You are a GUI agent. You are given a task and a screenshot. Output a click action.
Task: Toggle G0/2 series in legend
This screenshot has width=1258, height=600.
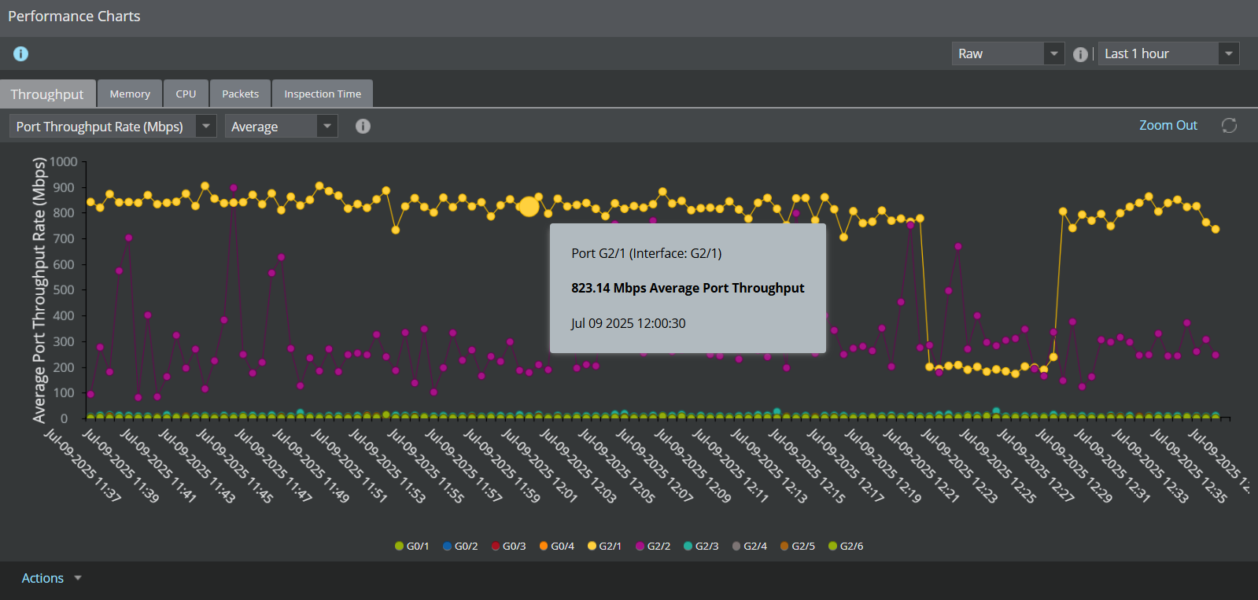pos(460,546)
